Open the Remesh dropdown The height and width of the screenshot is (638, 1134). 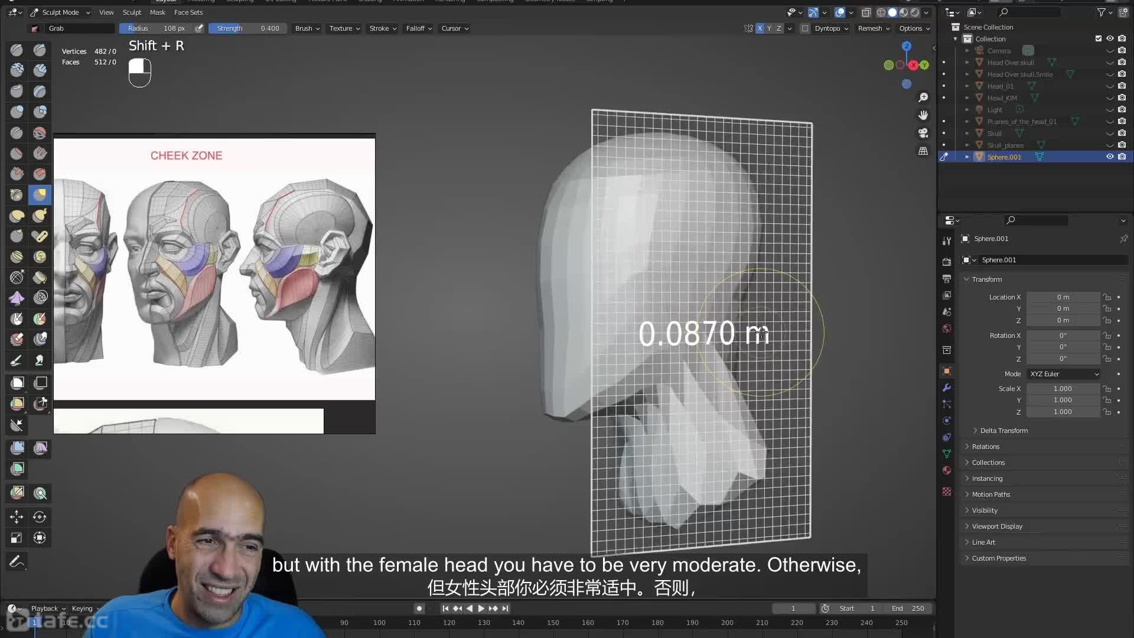coord(874,28)
